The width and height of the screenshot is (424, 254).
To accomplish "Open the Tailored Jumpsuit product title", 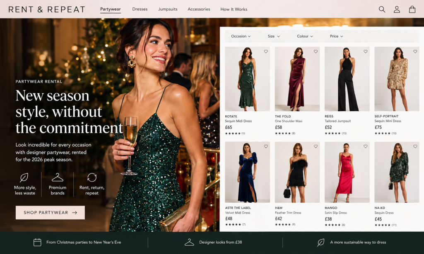I will [x=338, y=121].
